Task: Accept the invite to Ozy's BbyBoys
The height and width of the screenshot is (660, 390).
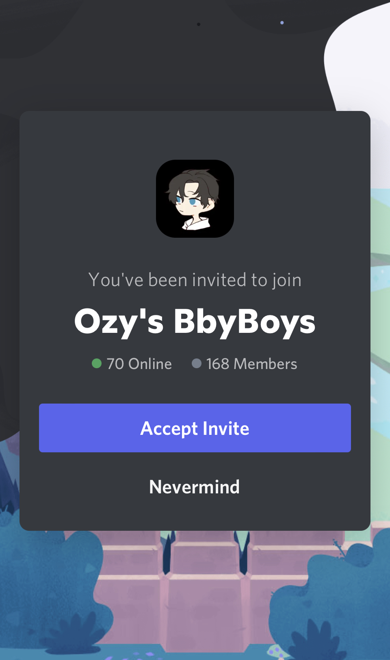Action: [195, 428]
